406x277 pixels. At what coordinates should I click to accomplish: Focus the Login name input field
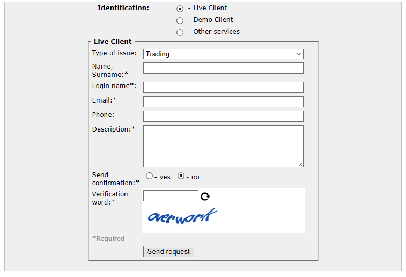[x=223, y=88]
